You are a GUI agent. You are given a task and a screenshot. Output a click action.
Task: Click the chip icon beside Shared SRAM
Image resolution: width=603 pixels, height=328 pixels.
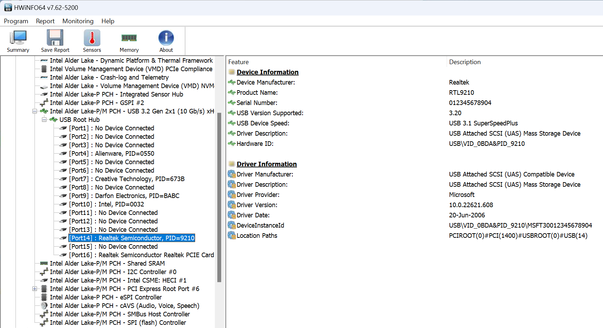click(44, 264)
